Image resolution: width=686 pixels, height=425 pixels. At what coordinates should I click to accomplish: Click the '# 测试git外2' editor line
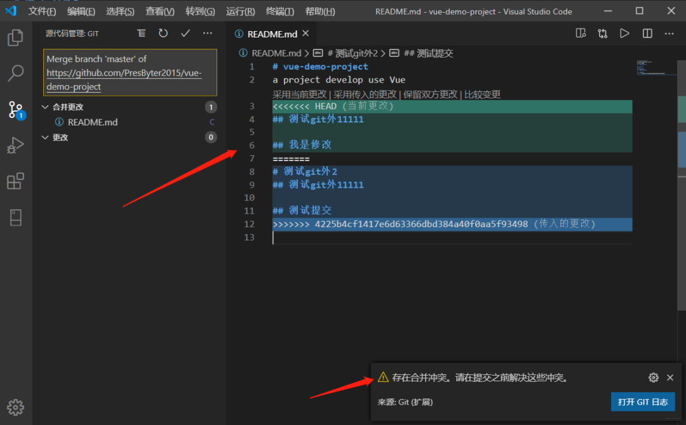click(x=305, y=171)
